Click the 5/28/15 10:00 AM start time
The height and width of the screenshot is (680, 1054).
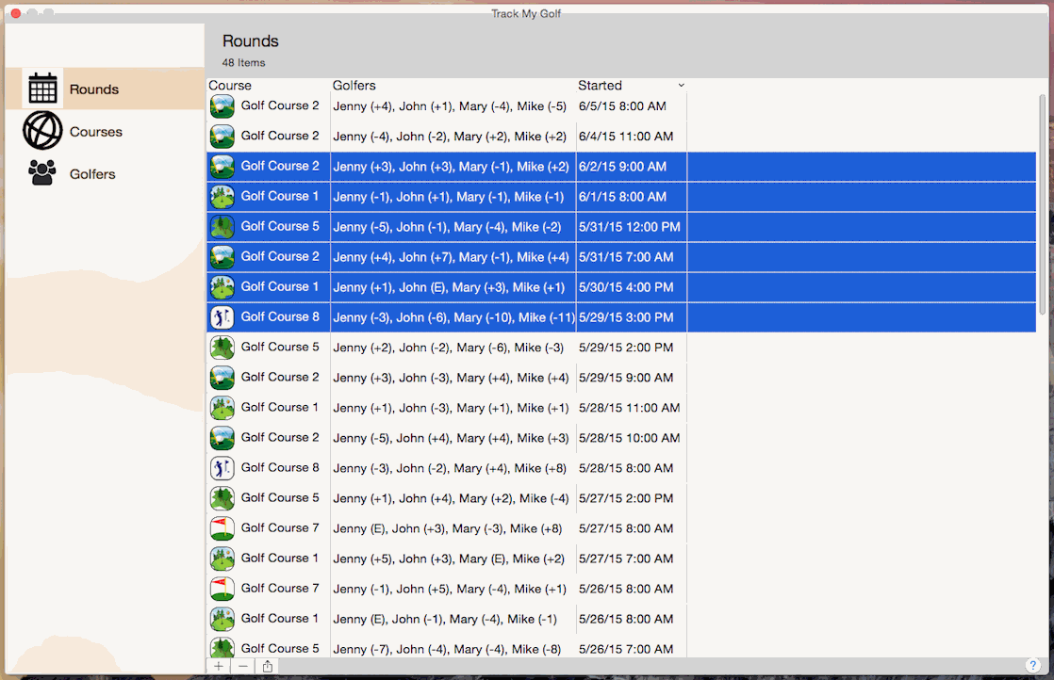point(629,438)
